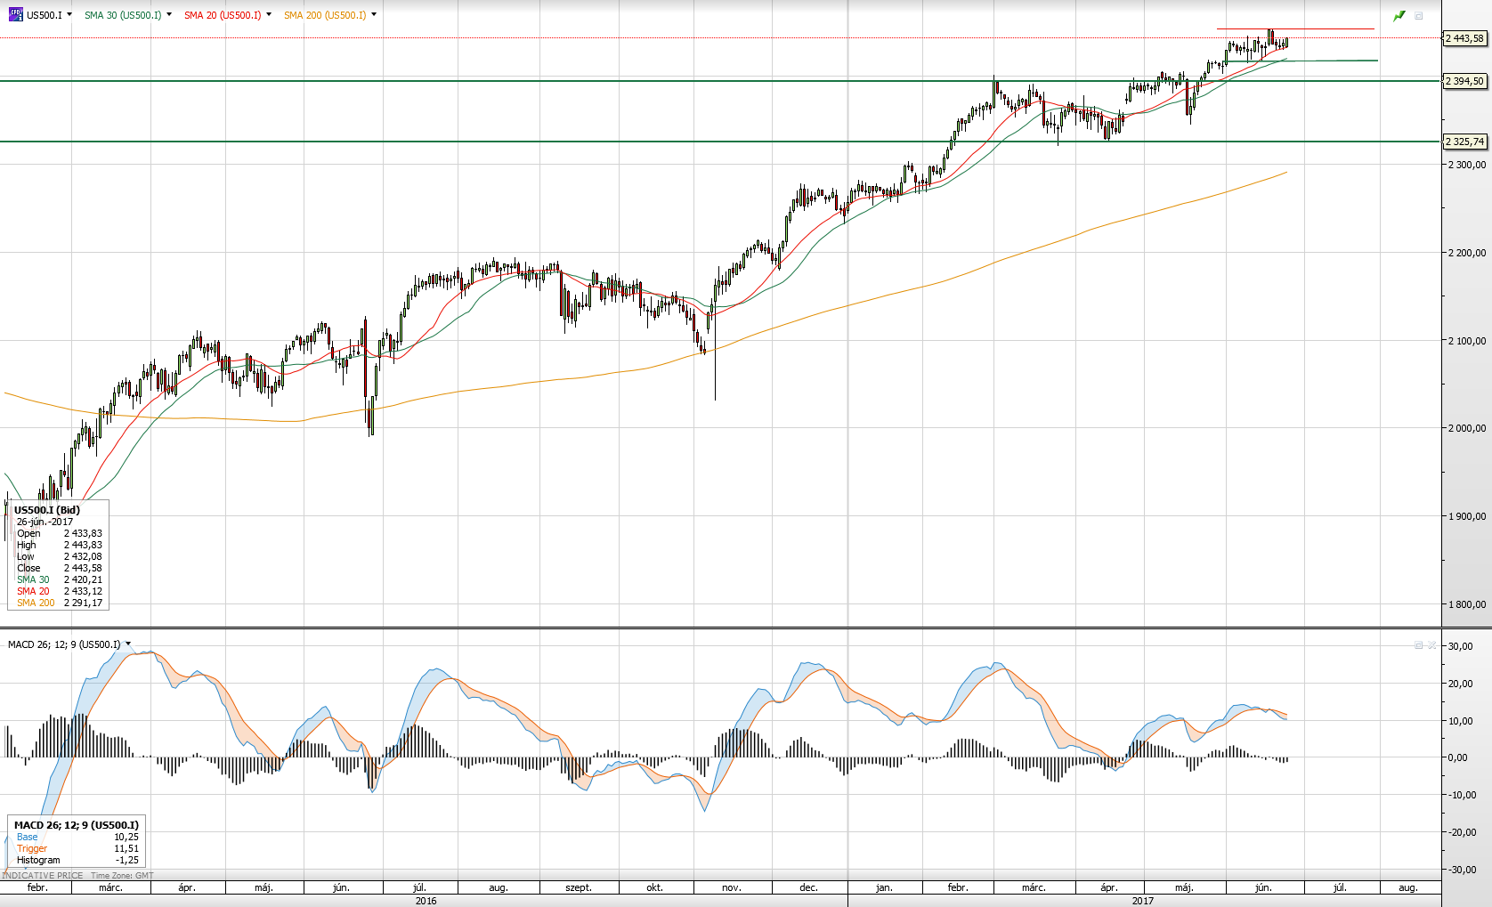Maximize the MACD indicator panel

pyautogui.click(x=1419, y=644)
